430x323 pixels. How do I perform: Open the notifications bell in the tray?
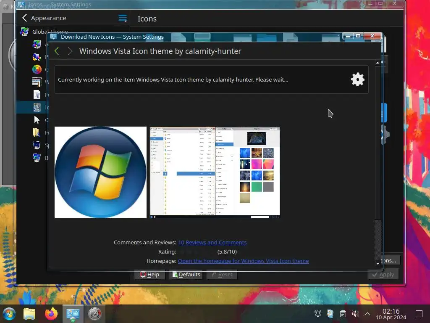tap(318, 314)
